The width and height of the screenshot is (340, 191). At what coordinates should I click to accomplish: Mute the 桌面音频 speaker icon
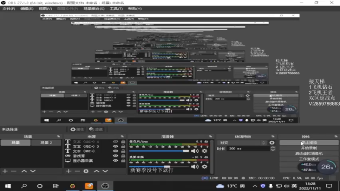[x=195, y=166]
